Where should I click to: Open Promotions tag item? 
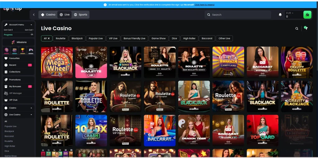[18, 79]
